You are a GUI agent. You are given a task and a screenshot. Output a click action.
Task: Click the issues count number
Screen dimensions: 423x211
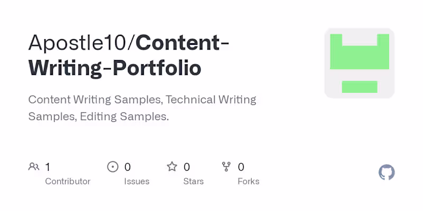pos(127,167)
